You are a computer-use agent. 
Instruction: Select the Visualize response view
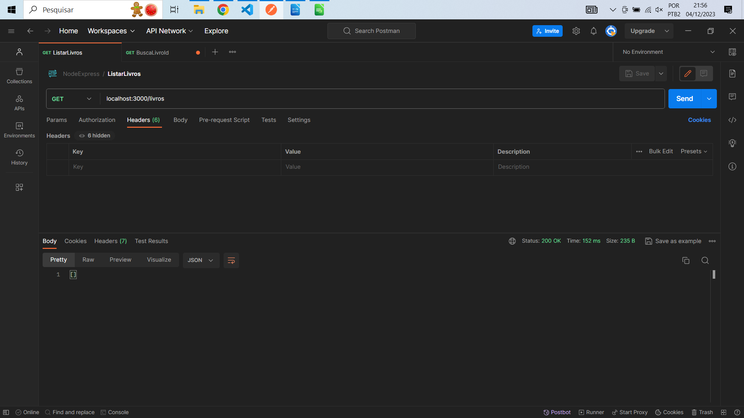coord(159,260)
